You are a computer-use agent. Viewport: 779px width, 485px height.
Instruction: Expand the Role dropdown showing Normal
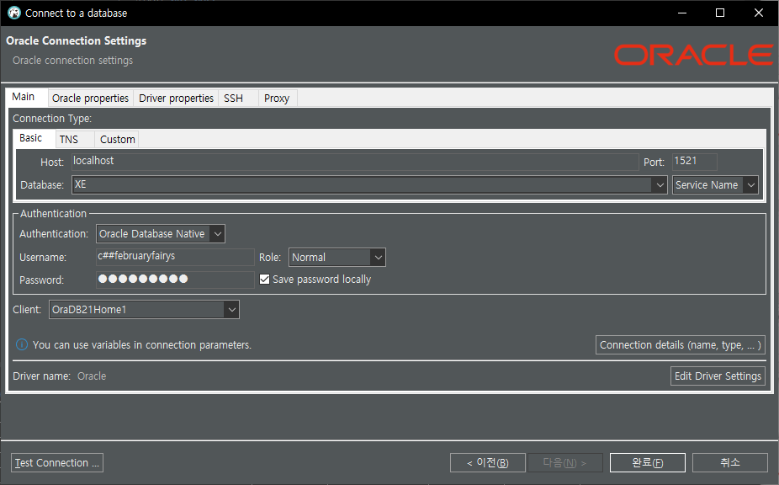click(337, 257)
